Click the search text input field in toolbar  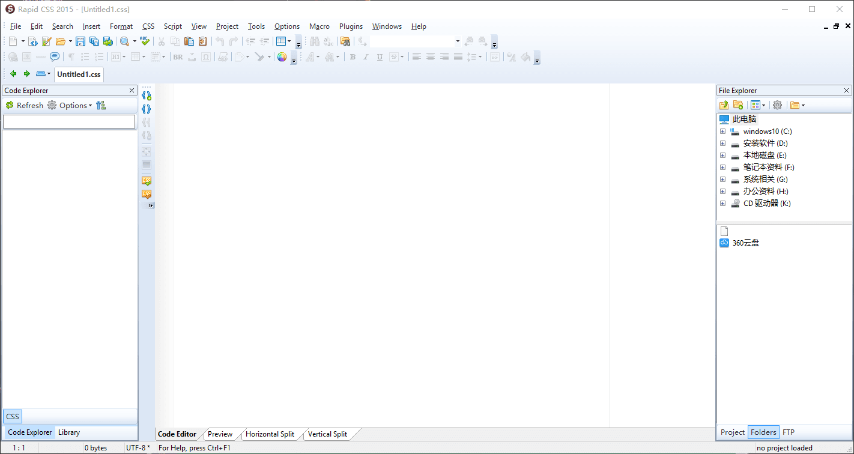(x=411, y=41)
